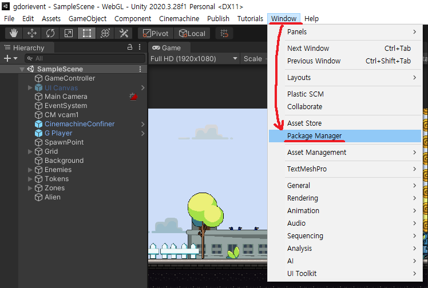The height and width of the screenshot is (288, 428).
Task: Expand the Enemies object
Action: coord(30,170)
